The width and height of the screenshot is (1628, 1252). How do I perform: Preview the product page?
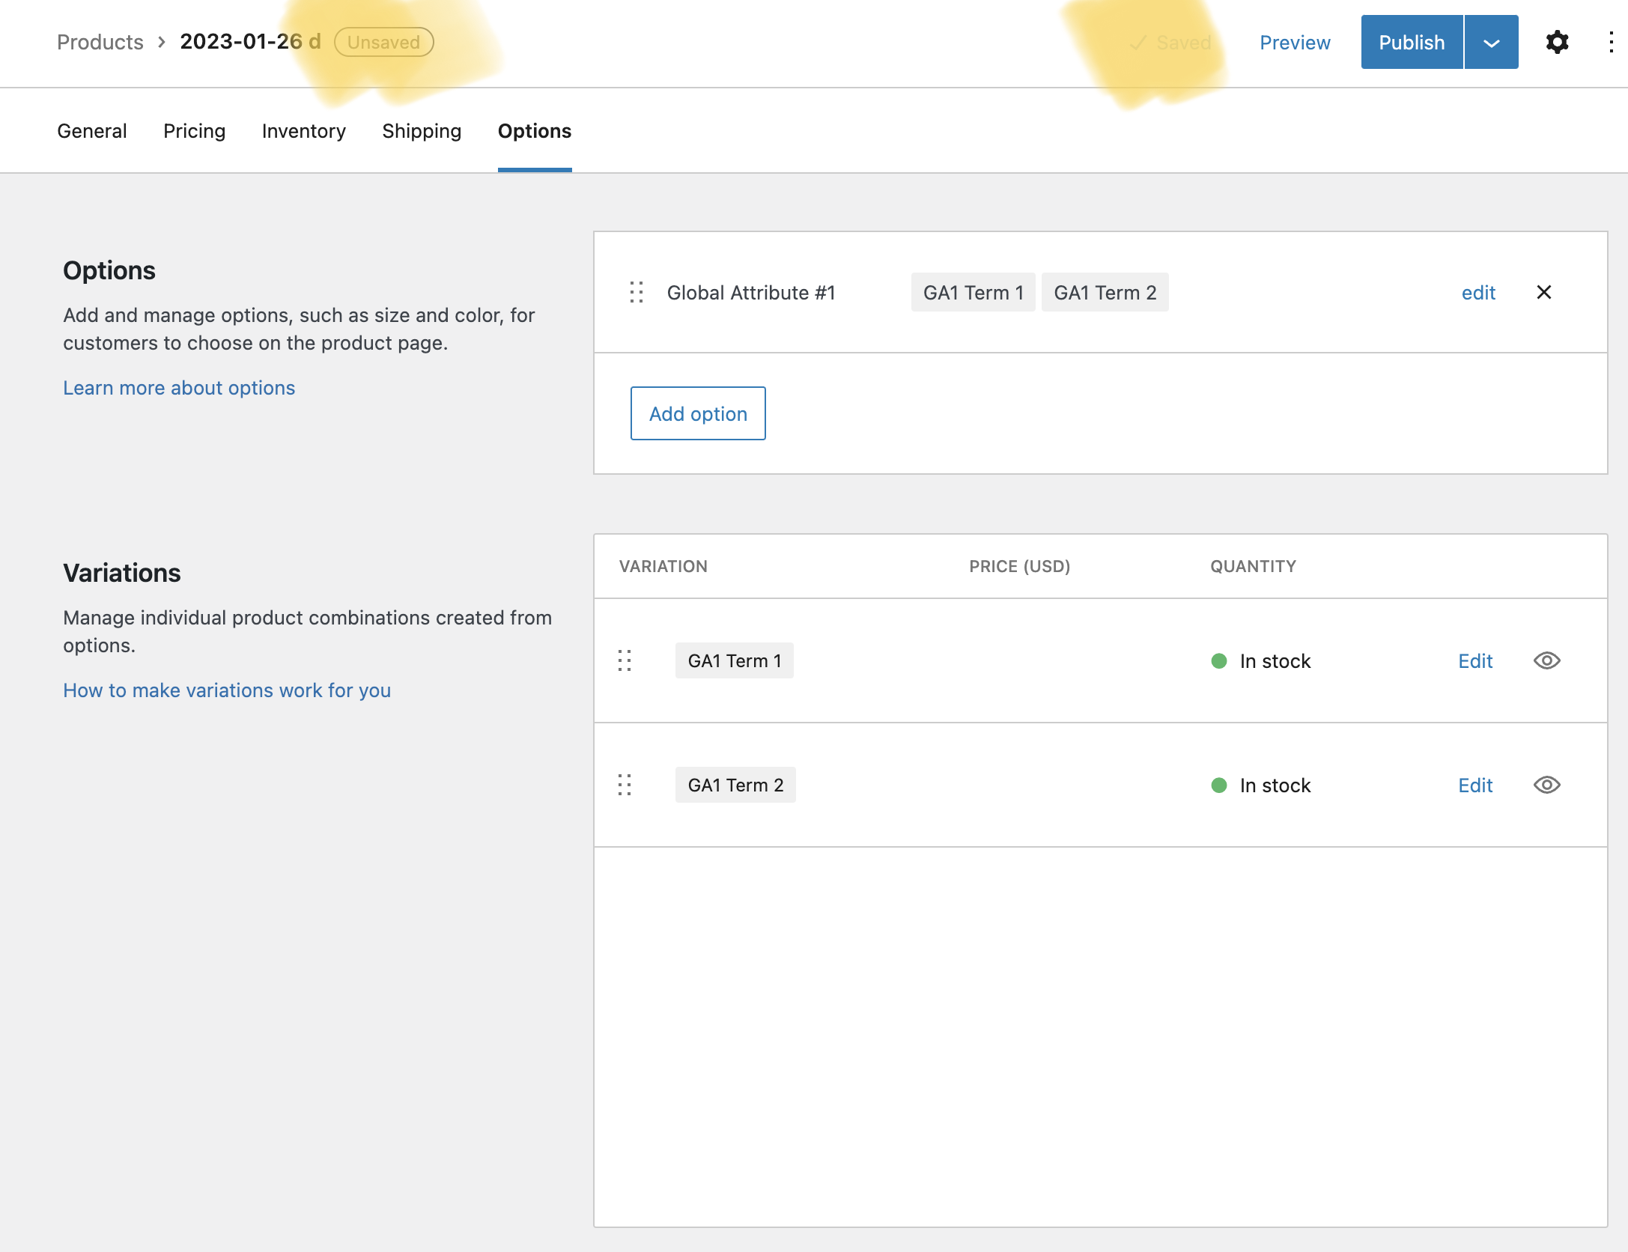point(1294,43)
